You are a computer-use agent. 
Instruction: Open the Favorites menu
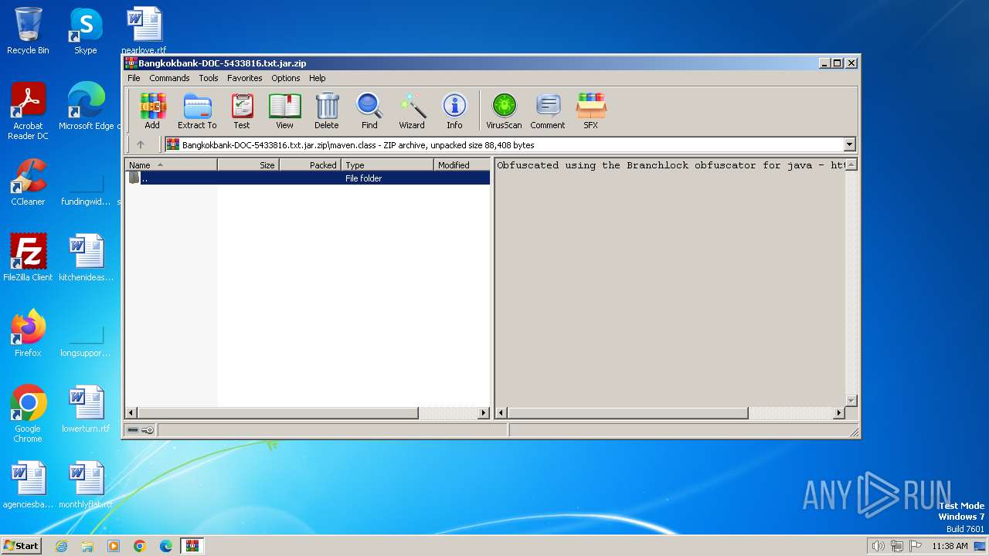click(245, 78)
